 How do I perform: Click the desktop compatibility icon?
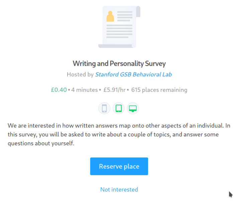point(133,108)
